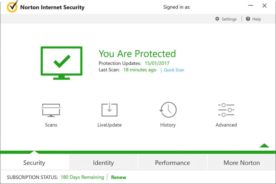Open the More Norton tab
Viewport: 276px width, 184px height.
tap(241, 162)
